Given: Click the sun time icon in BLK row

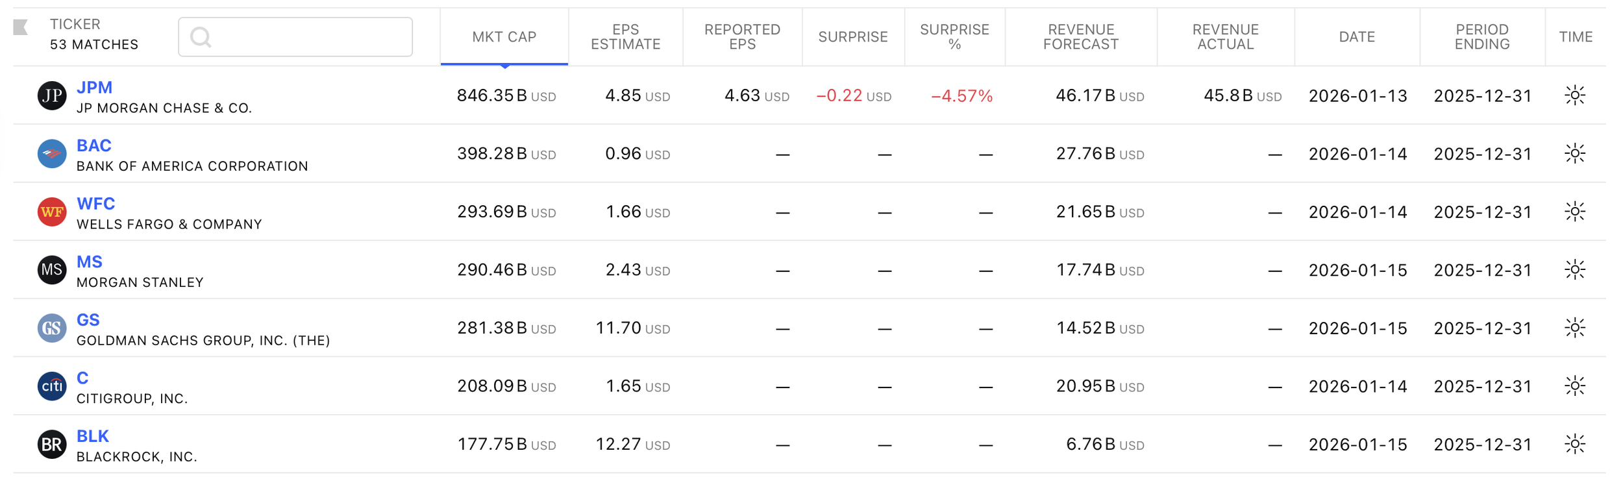Looking at the screenshot, I should 1575,444.
